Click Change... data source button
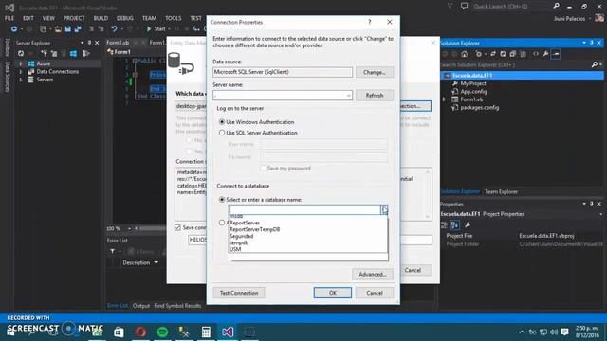 (x=375, y=72)
